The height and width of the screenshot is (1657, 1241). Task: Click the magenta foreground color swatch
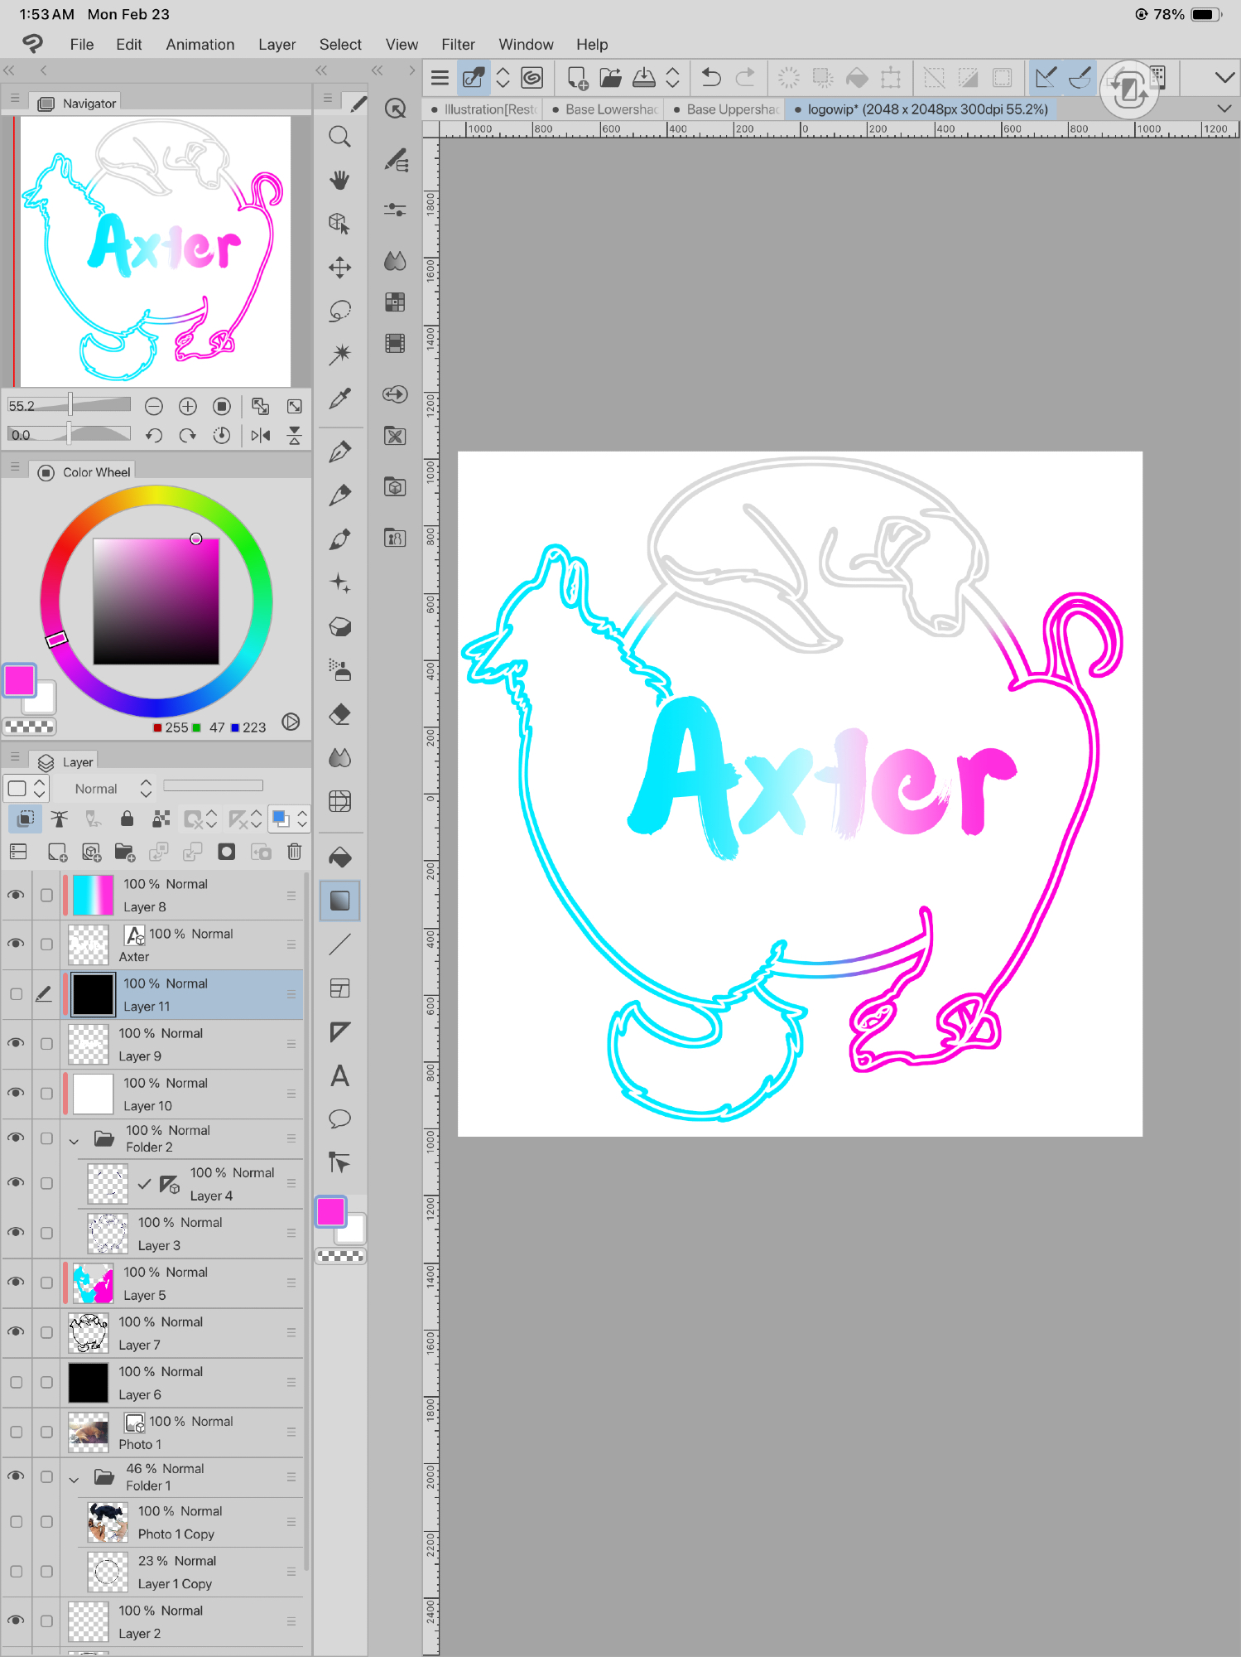click(20, 681)
